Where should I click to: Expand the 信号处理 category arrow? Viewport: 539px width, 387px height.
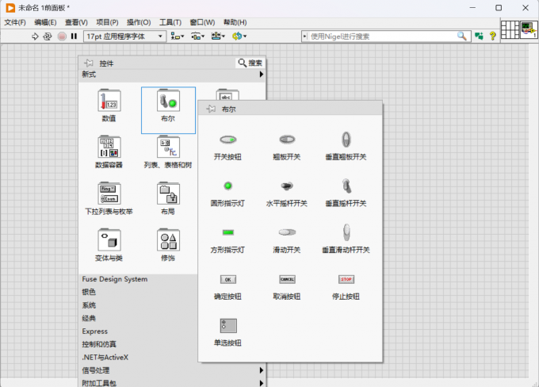262,370
